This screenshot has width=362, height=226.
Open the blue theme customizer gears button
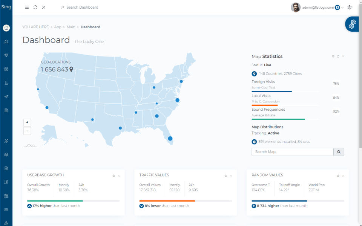(352, 24)
